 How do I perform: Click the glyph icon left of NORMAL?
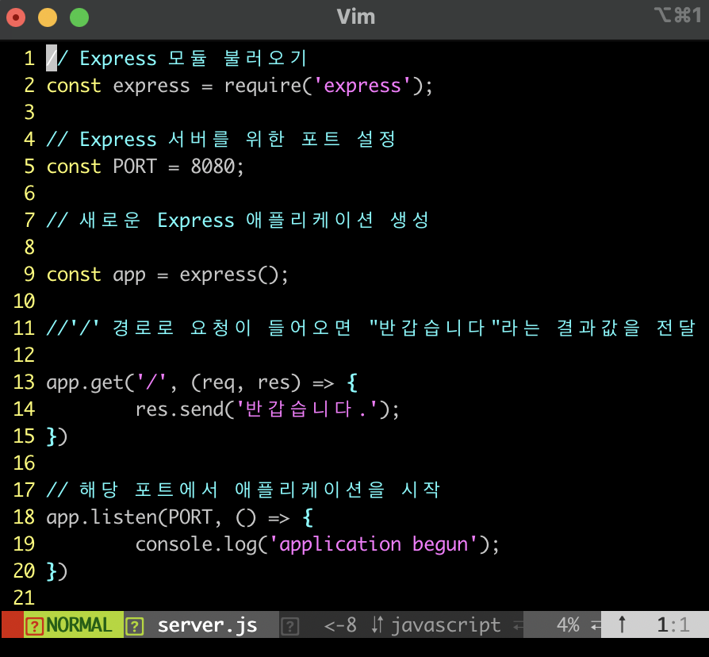(x=34, y=625)
